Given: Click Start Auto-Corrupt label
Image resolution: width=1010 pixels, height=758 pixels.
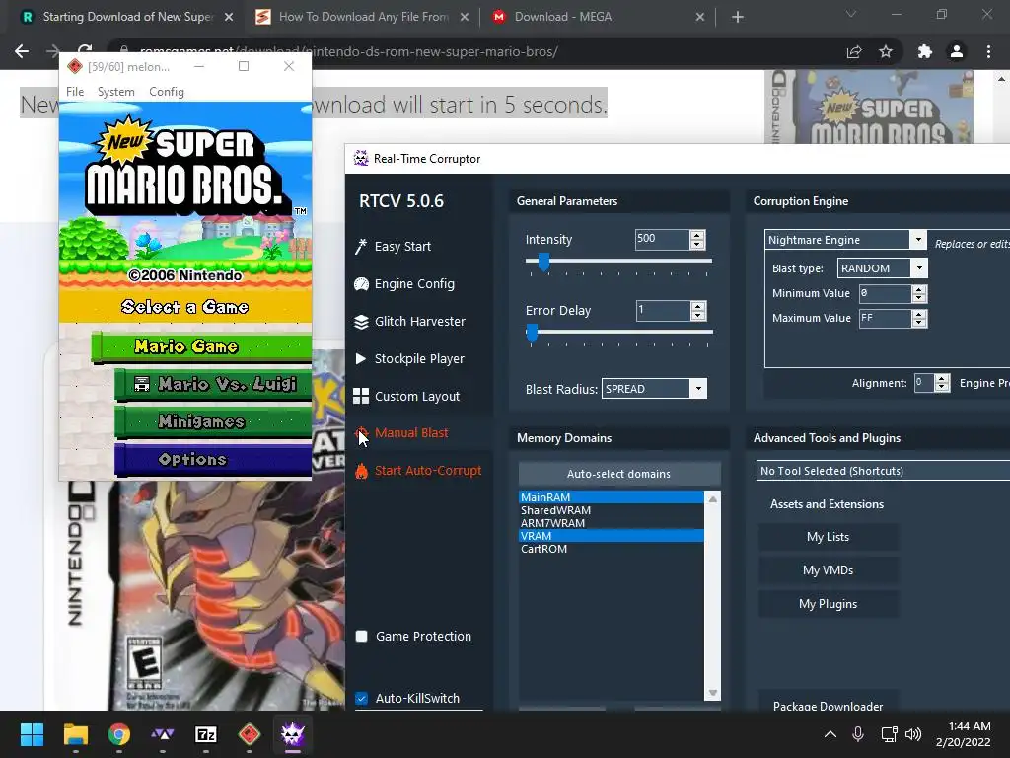Looking at the screenshot, I should point(428,471).
